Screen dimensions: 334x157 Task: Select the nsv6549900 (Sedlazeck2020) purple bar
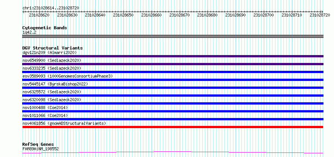tap(173, 64)
